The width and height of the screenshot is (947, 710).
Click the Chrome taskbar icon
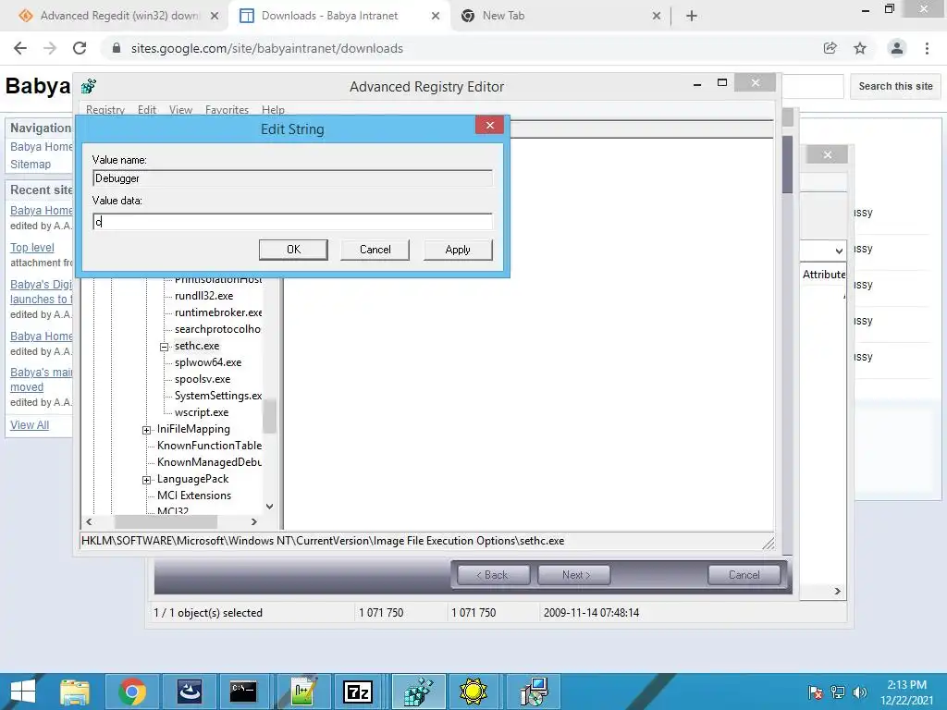[x=132, y=692]
